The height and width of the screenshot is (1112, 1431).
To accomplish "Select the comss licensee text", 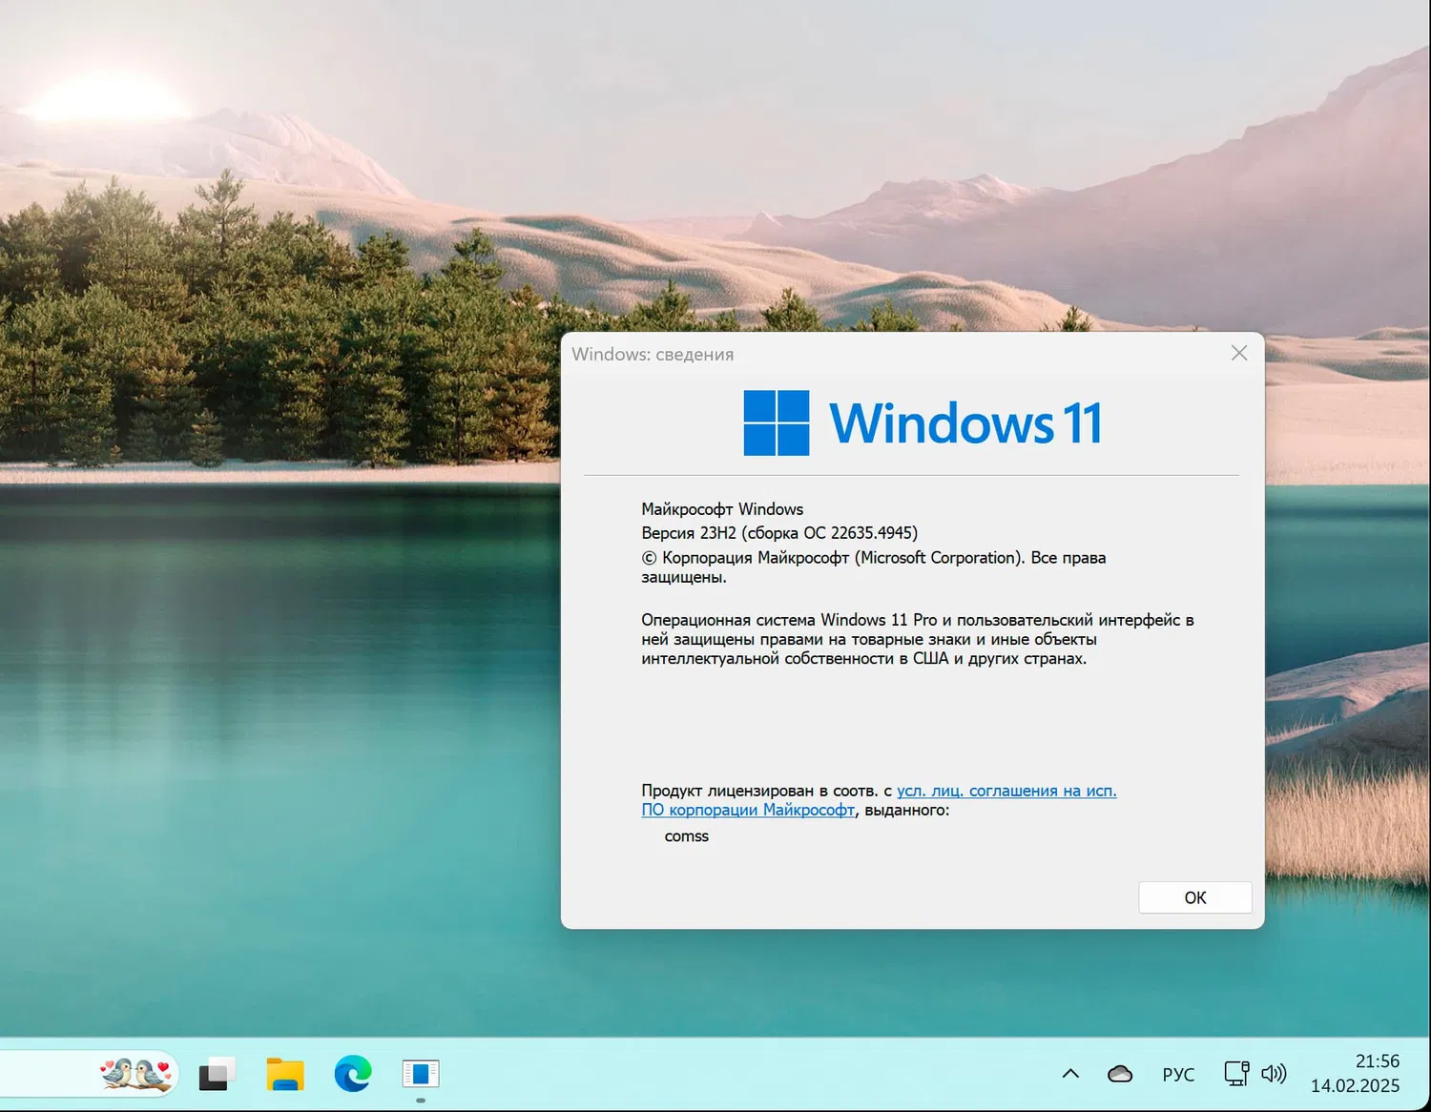I will [x=686, y=835].
